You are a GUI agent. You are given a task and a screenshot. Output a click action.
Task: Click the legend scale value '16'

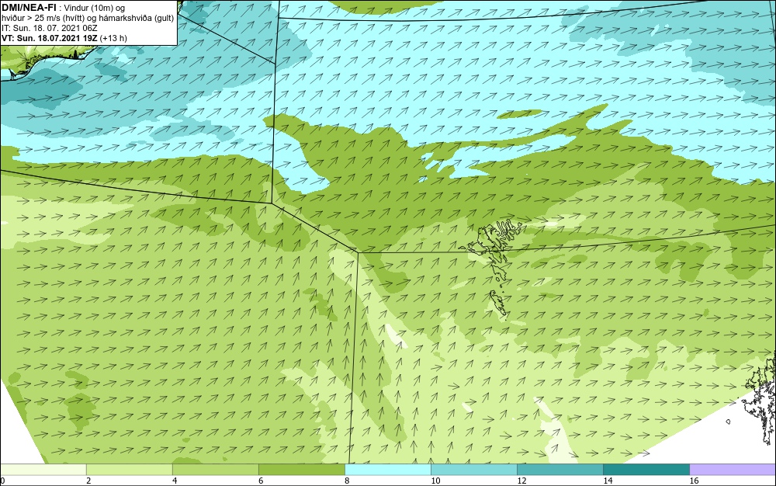(x=694, y=481)
